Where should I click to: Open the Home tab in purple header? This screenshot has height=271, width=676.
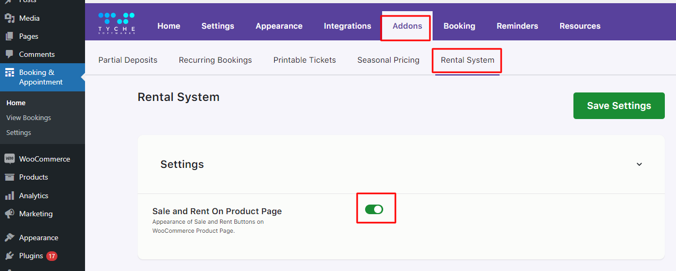pos(169,26)
